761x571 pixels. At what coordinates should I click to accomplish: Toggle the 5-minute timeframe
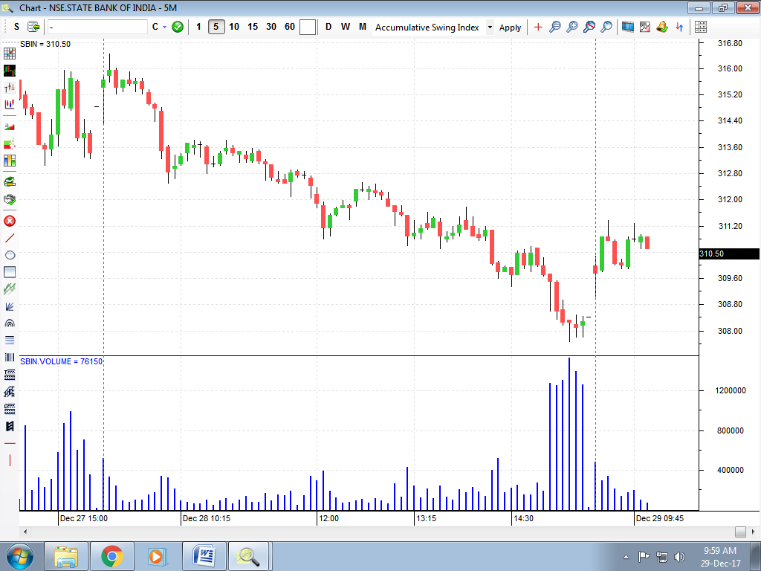pyautogui.click(x=216, y=27)
